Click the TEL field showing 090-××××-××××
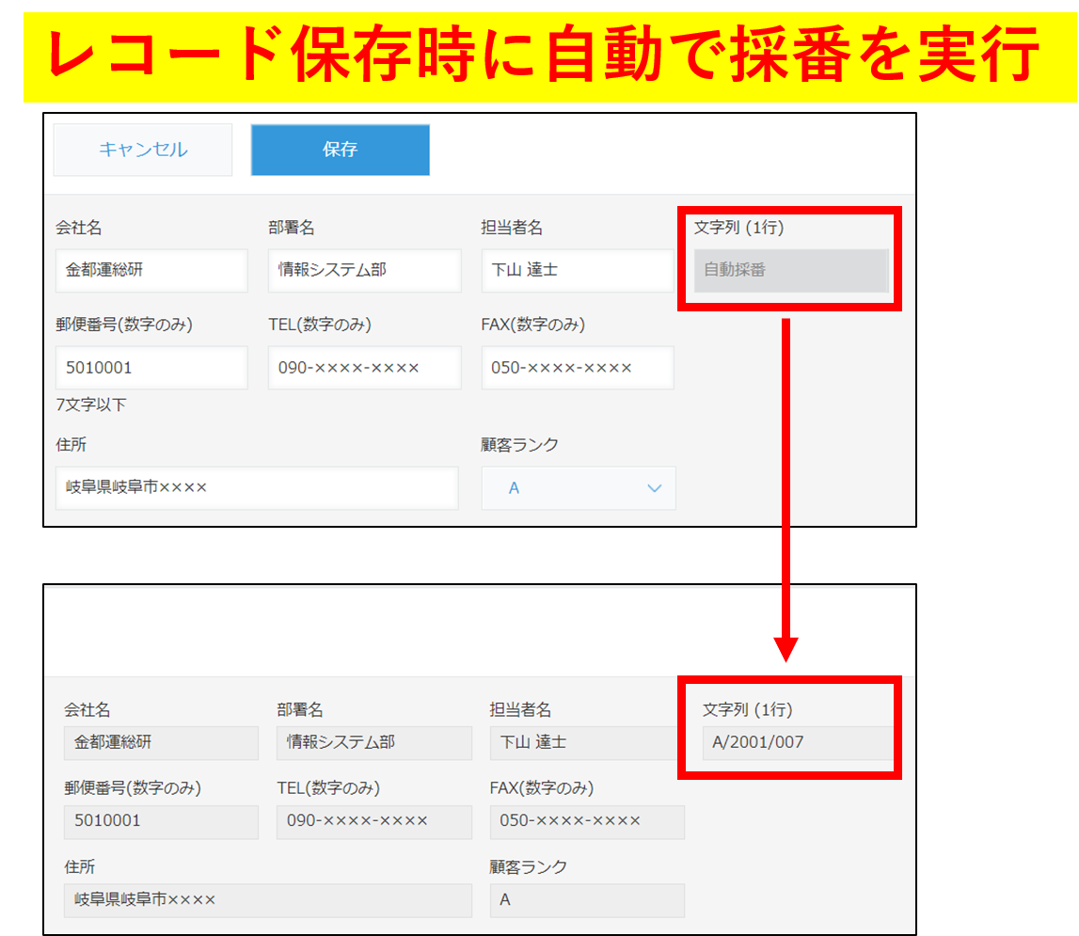This screenshot has width=1079, height=936. (x=364, y=368)
